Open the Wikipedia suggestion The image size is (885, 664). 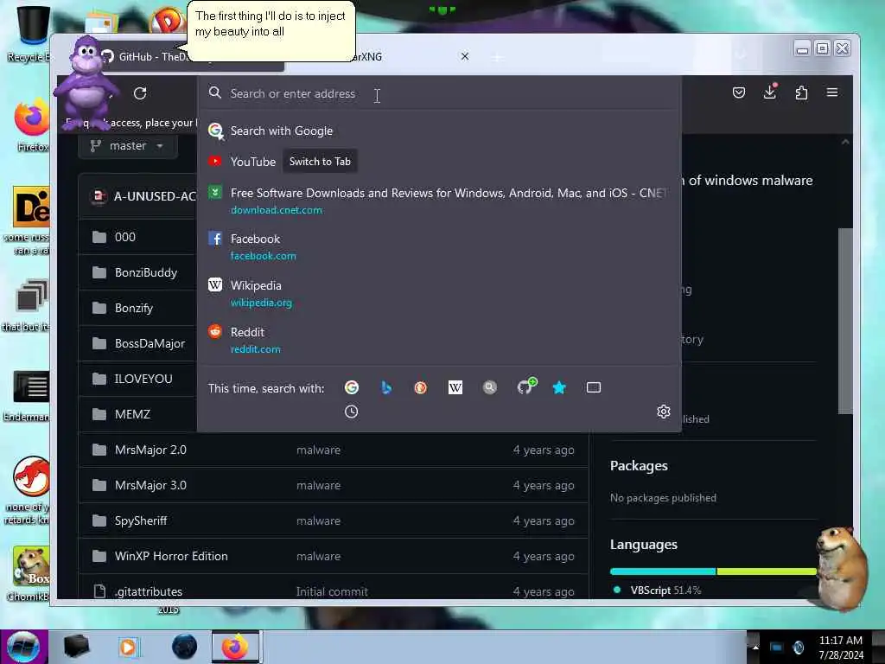pos(440,294)
